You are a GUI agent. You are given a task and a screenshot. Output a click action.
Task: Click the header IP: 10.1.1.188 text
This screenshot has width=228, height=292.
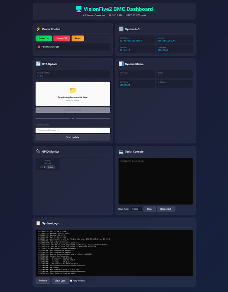pos(116,16)
